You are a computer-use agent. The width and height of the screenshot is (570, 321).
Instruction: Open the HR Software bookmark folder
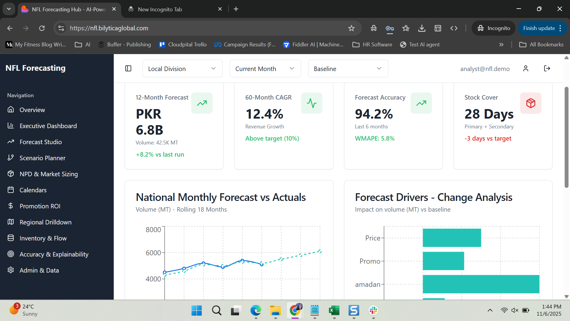(x=372, y=45)
